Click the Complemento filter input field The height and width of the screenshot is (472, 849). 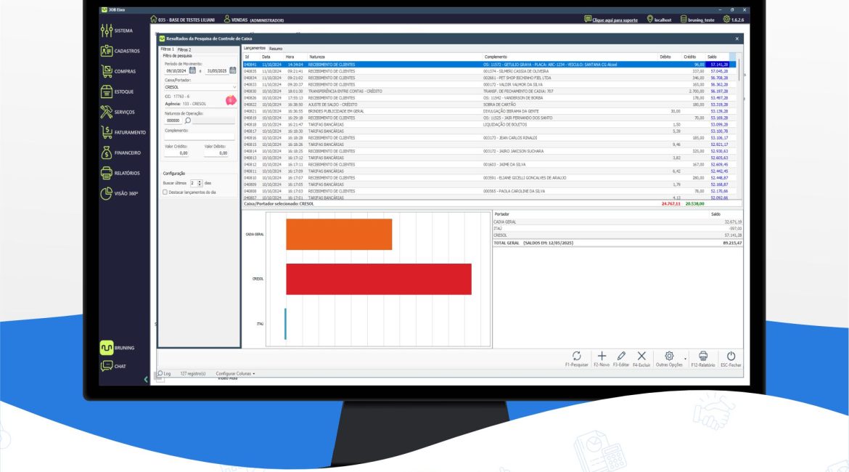[x=199, y=137]
